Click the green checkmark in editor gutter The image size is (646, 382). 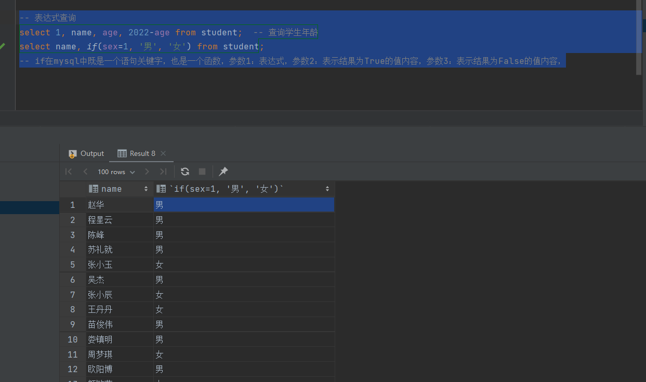click(3, 46)
